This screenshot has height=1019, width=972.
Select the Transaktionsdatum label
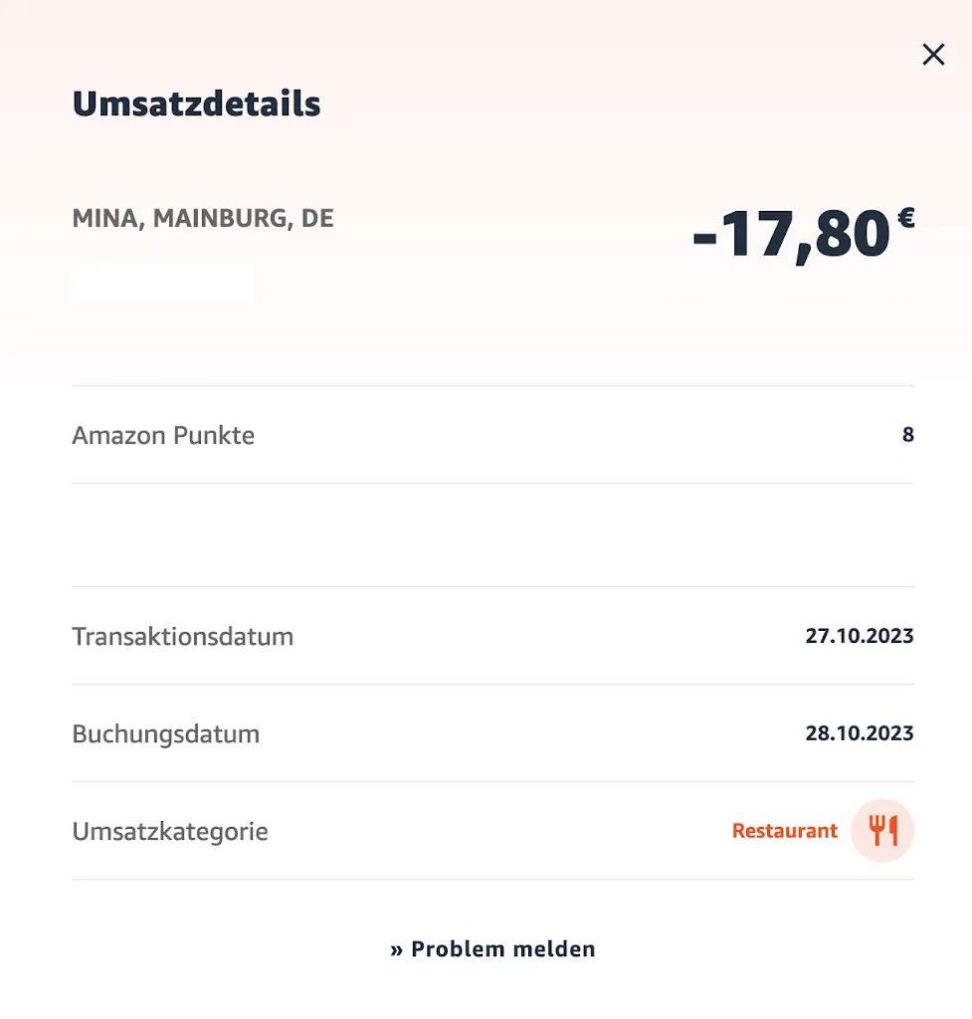[x=182, y=637]
